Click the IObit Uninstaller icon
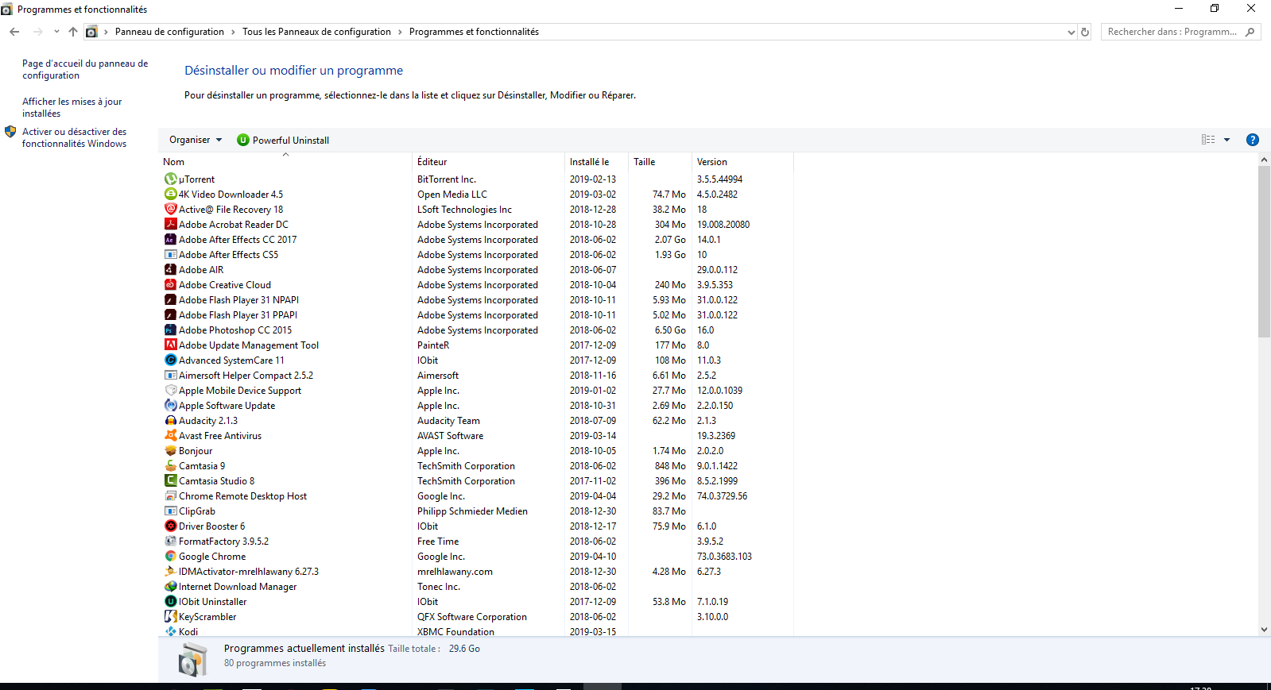Viewport: 1271px width, 690px height. [170, 602]
